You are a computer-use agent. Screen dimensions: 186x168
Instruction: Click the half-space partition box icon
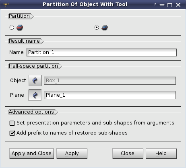tap(105, 28)
